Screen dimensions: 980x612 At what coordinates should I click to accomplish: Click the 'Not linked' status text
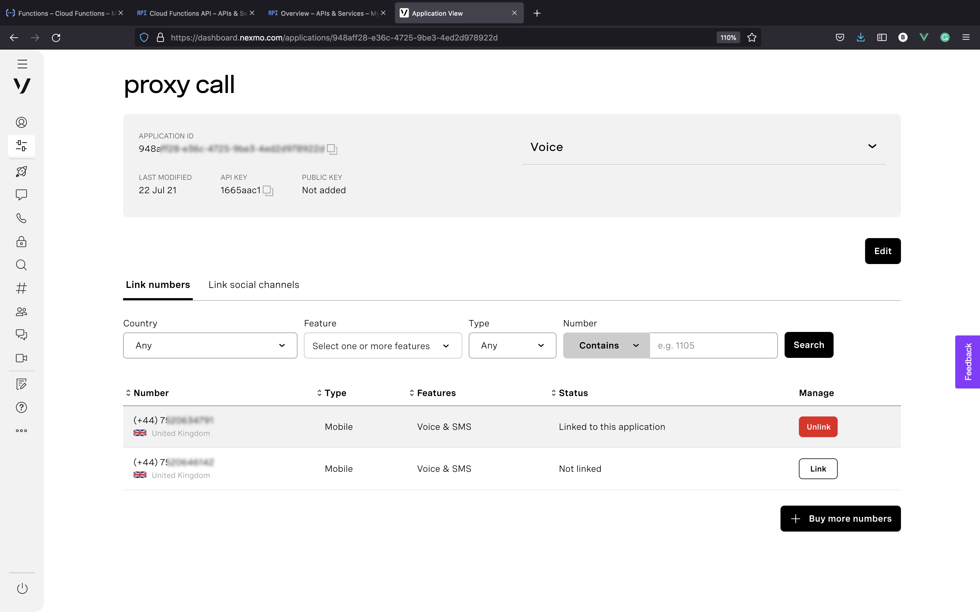[x=580, y=469]
